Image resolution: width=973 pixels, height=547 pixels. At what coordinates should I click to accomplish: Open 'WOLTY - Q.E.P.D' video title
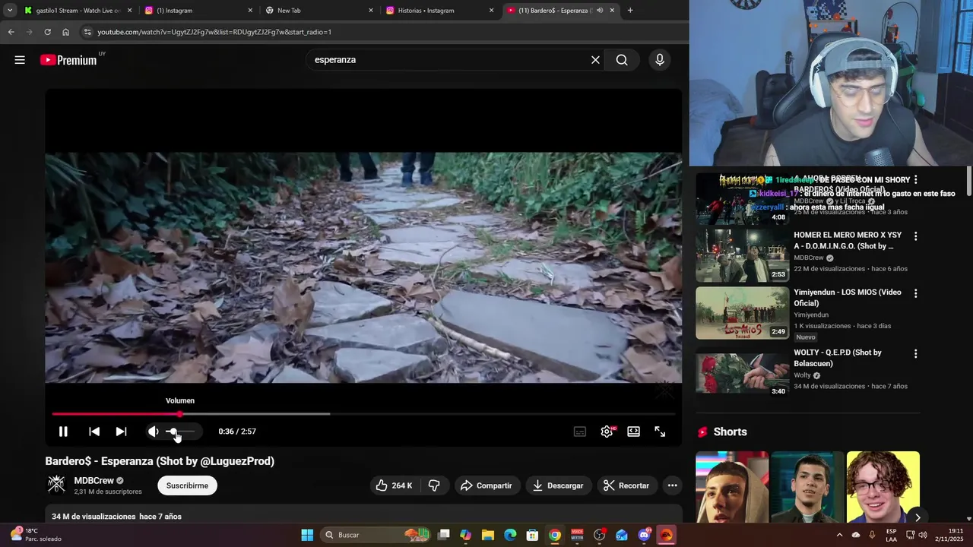838,358
